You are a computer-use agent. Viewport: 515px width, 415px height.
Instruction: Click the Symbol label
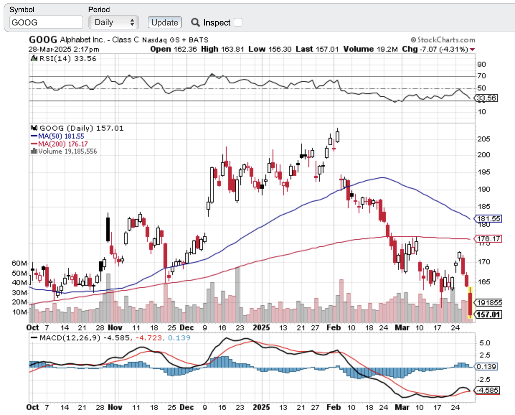[x=22, y=10]
